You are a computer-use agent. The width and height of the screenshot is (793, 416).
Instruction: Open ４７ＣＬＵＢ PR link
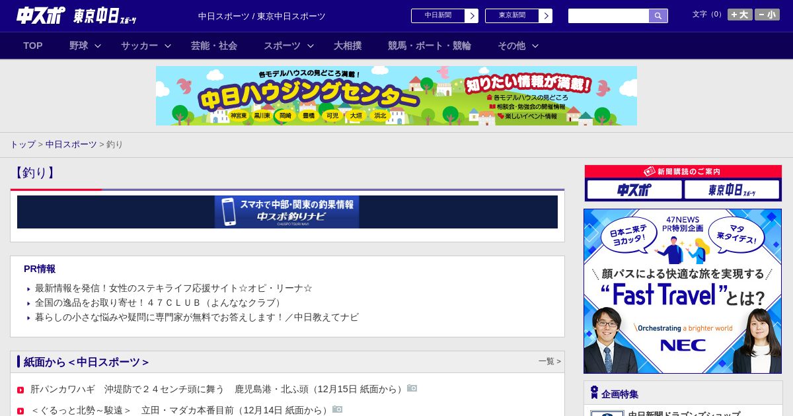tap(160, 302)
